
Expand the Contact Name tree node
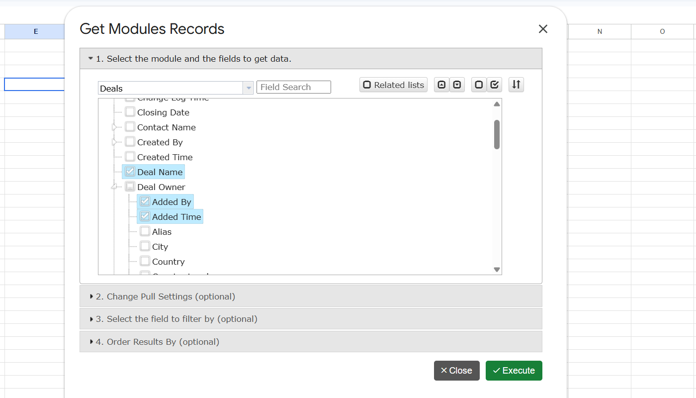pos(114,127)
